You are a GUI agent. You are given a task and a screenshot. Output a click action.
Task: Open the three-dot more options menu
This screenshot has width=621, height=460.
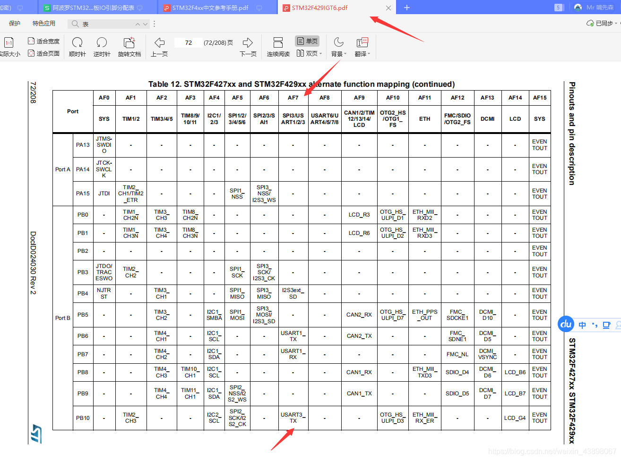pos(155,24)
